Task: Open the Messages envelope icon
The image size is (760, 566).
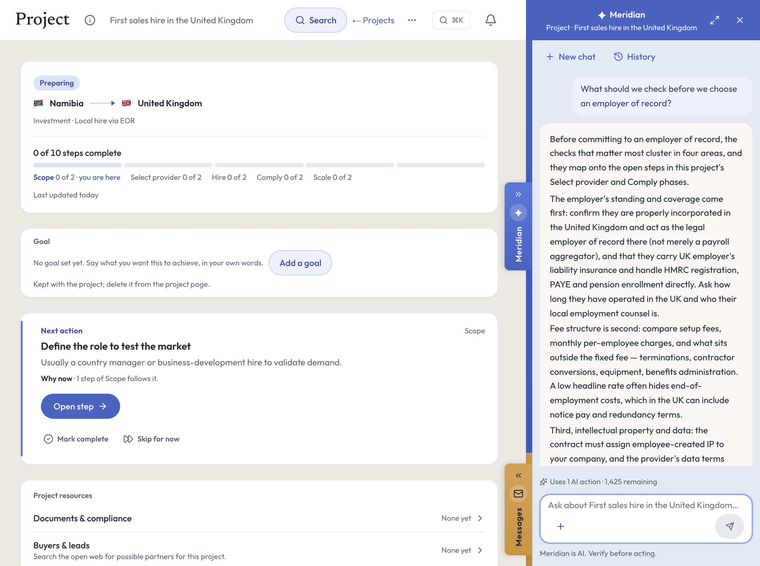Action: point(518,493)
